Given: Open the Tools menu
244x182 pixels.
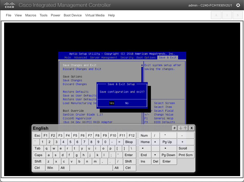Looking at the screenshot, I should pyautogui.click(x=43, y=15).
